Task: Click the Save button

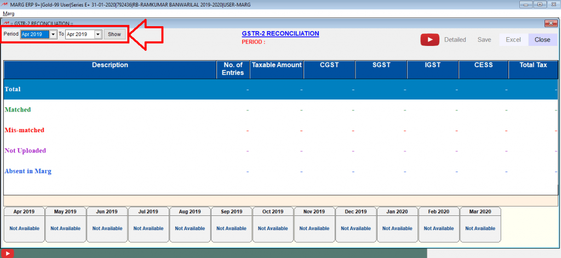Action: [484, 39]
